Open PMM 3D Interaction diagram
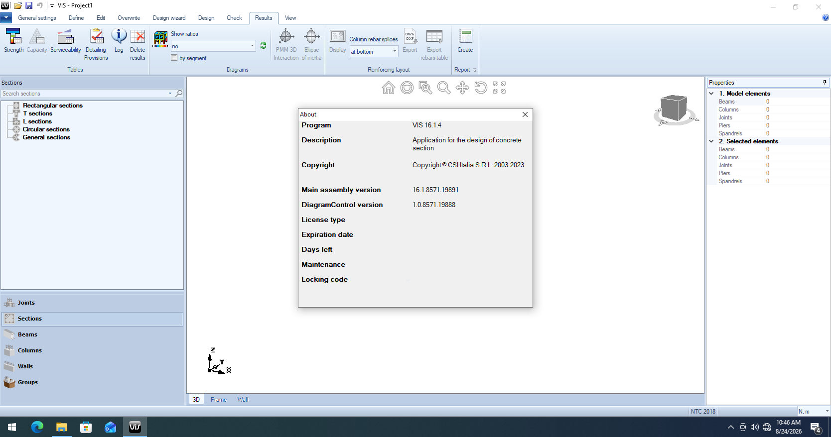This screenshot has width=831, height=437. (286, 44)
